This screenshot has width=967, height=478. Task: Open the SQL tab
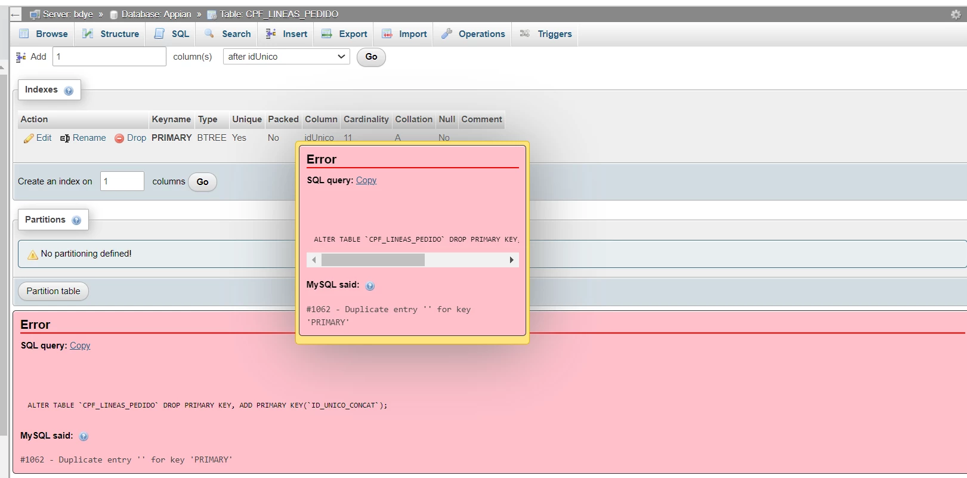(x=172, y=34)
